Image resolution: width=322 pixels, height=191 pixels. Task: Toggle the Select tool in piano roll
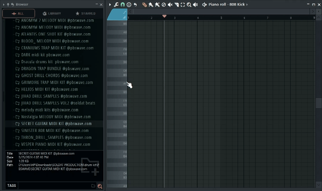[x=183, y=5]
